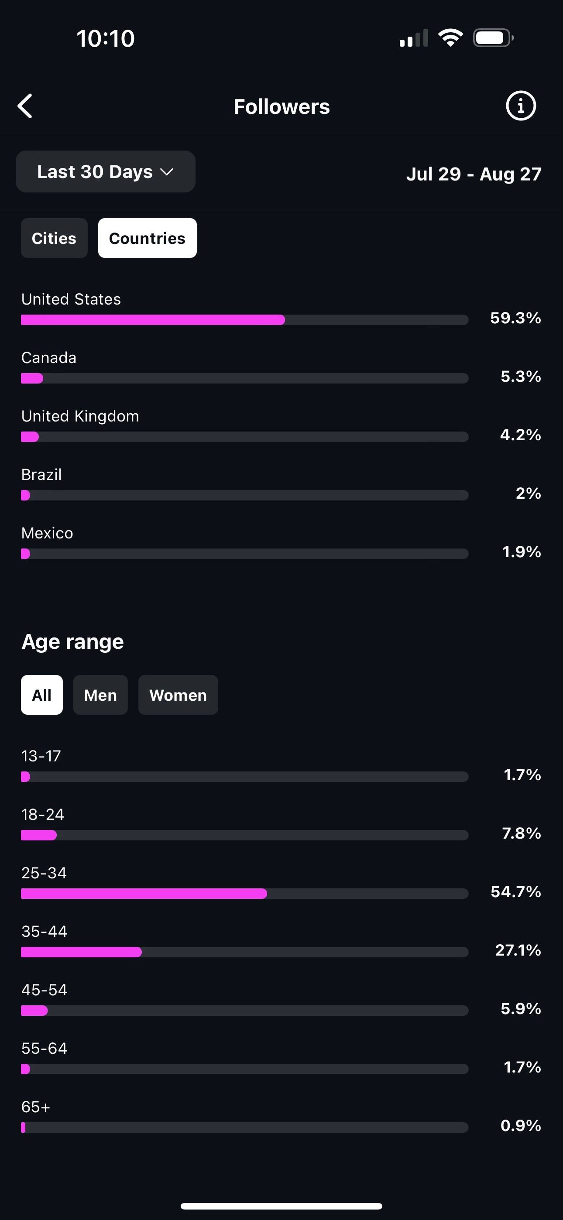This screenshot has height=1220, width=563.
Task: Filter age range by Women
Action: pyautogui.click(x=178, y=695)
